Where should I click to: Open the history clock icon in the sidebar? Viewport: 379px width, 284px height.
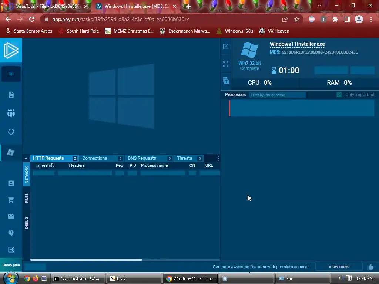pyautogui.click(x=11, y=132)
